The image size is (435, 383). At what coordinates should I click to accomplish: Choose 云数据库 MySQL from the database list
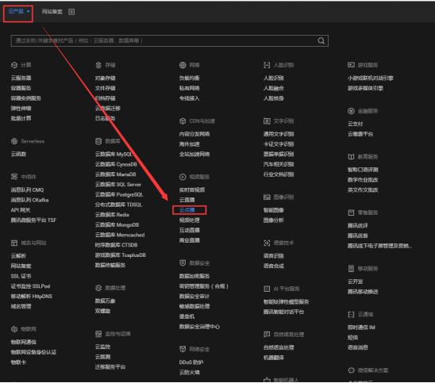click(114, 154)
